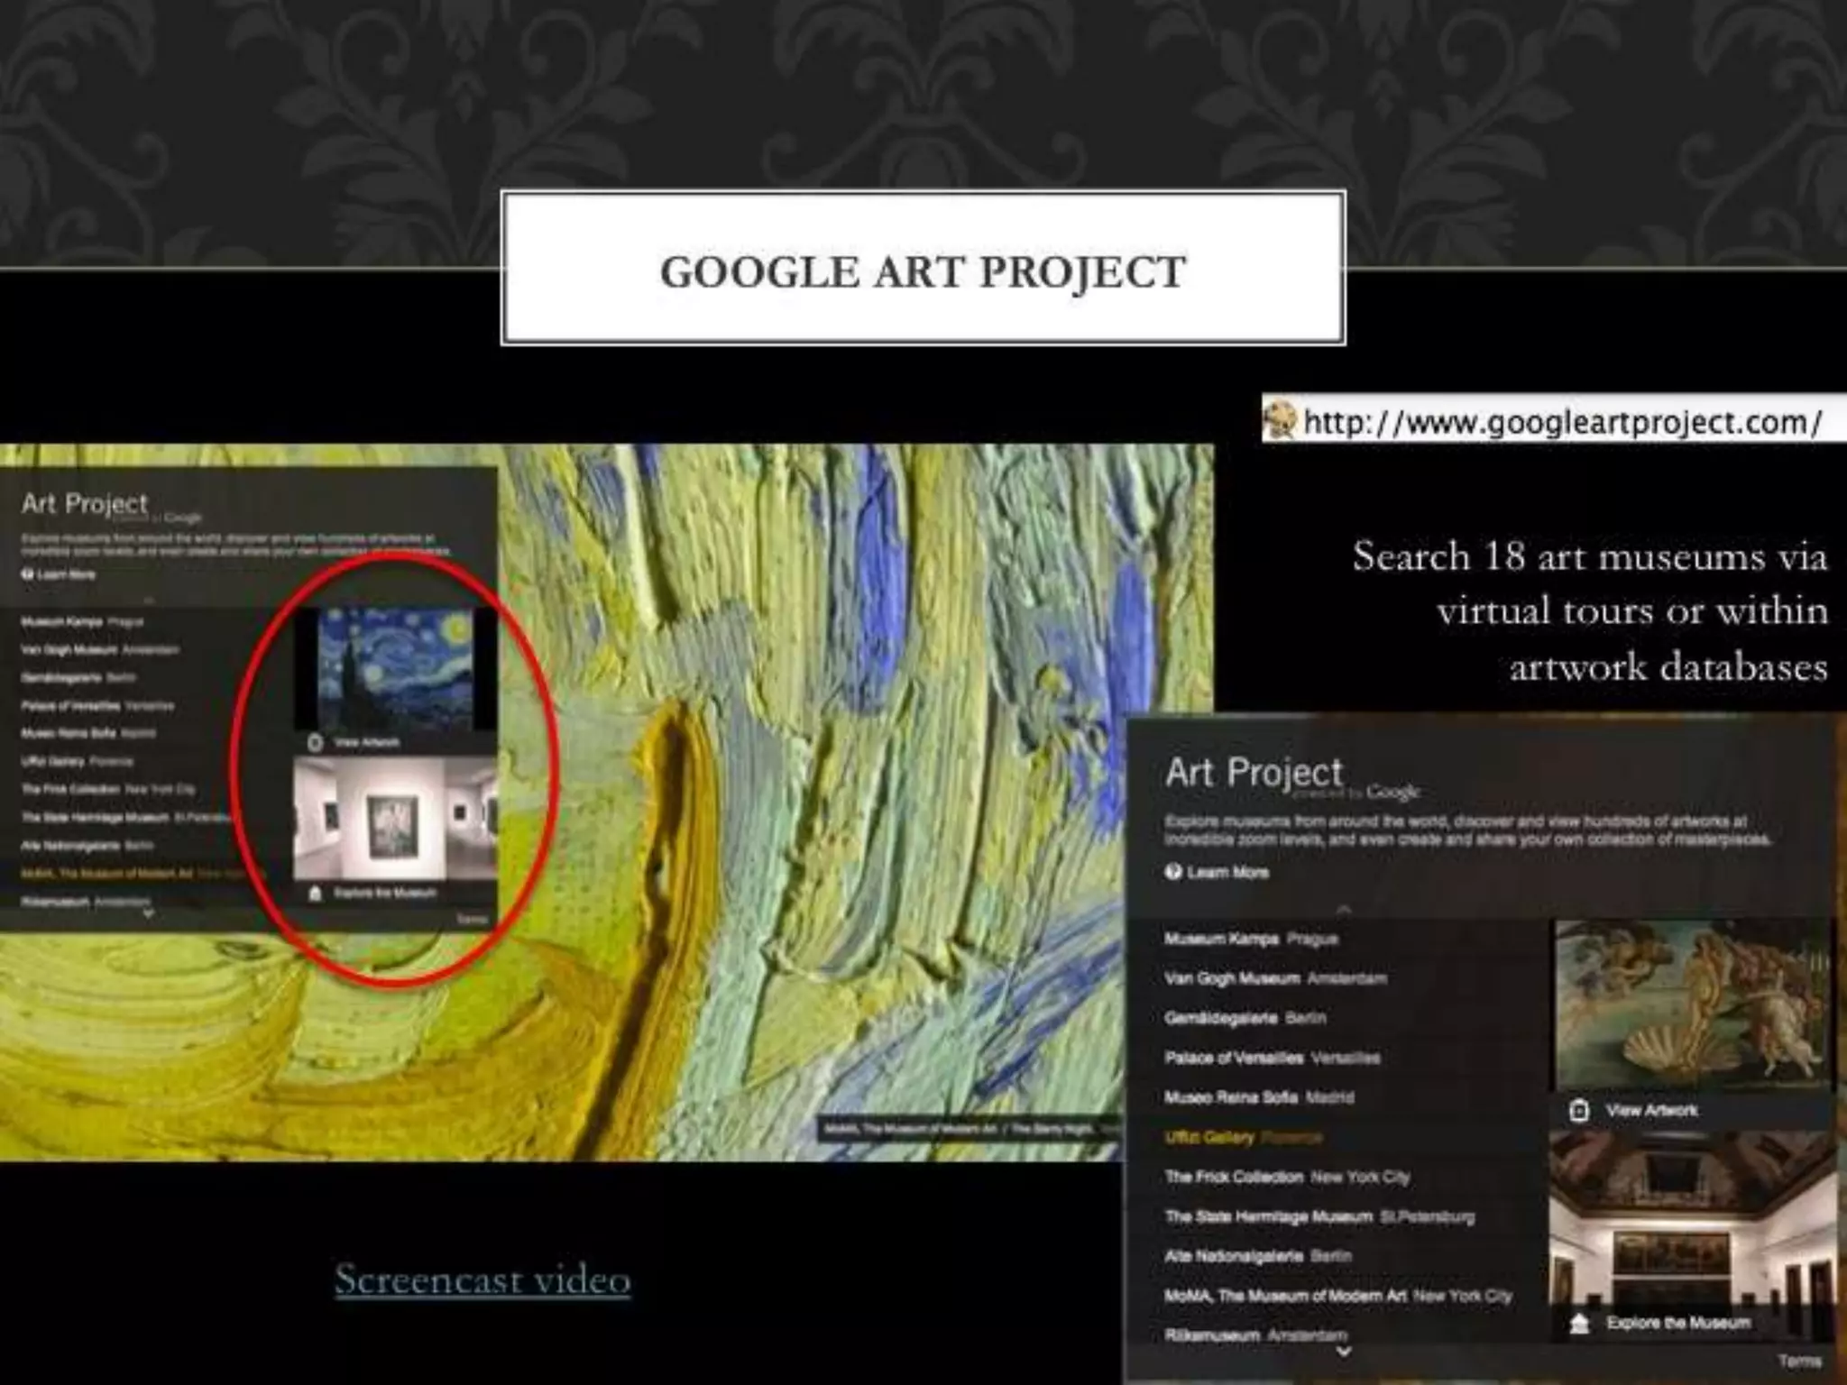The height and width of the screenshot is (1385, 1847).
Task: Select The State Hermitage Museum in left panel
Action: point(126,817)
